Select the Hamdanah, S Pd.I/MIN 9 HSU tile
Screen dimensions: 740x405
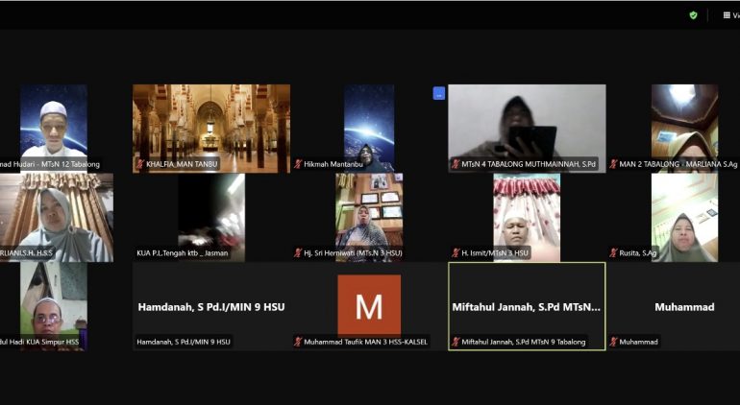point(211,306)
